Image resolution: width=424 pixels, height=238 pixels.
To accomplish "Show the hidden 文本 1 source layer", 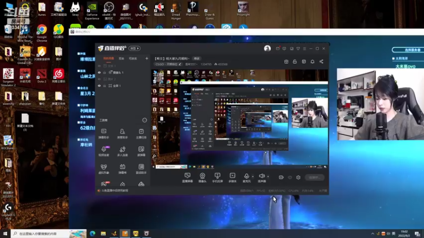I will (99, 66).
